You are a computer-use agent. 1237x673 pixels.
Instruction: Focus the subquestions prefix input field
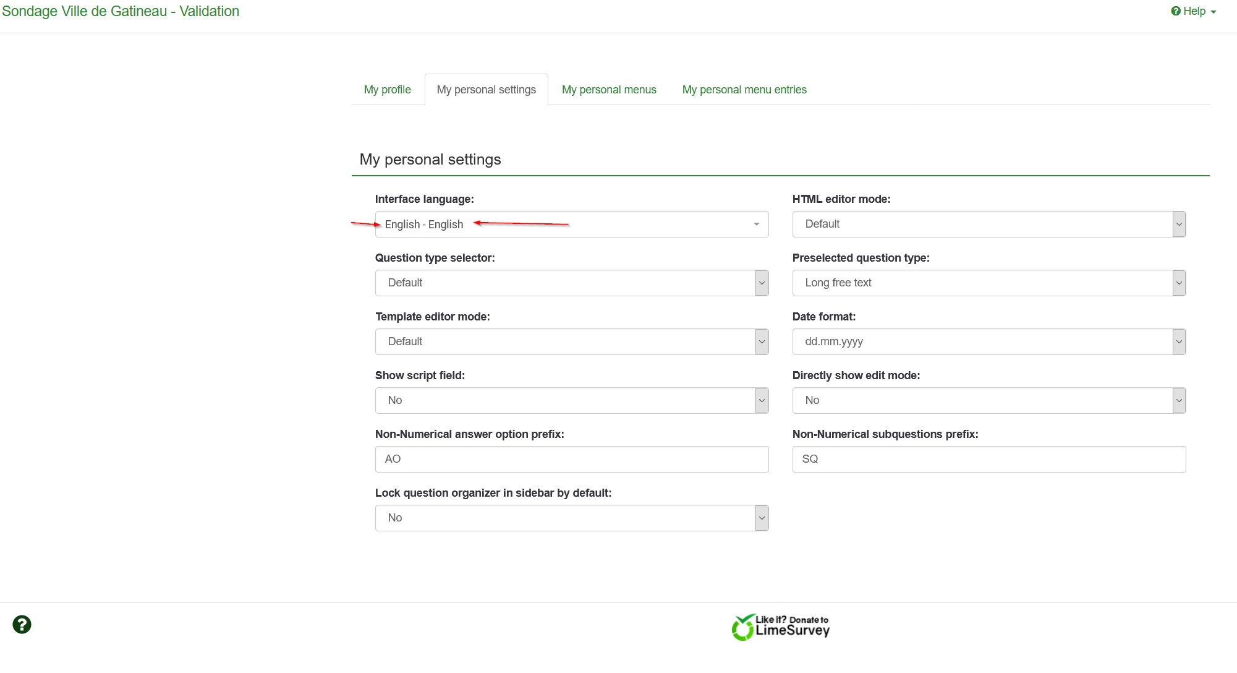988,459
